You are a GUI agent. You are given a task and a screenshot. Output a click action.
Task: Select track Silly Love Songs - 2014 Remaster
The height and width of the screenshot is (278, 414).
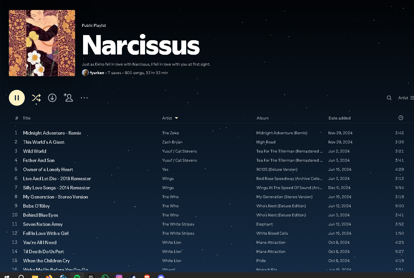click(57, 188)
